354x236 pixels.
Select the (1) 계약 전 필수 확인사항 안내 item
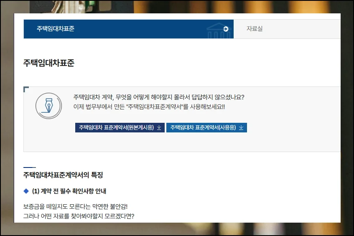[69, 191]
